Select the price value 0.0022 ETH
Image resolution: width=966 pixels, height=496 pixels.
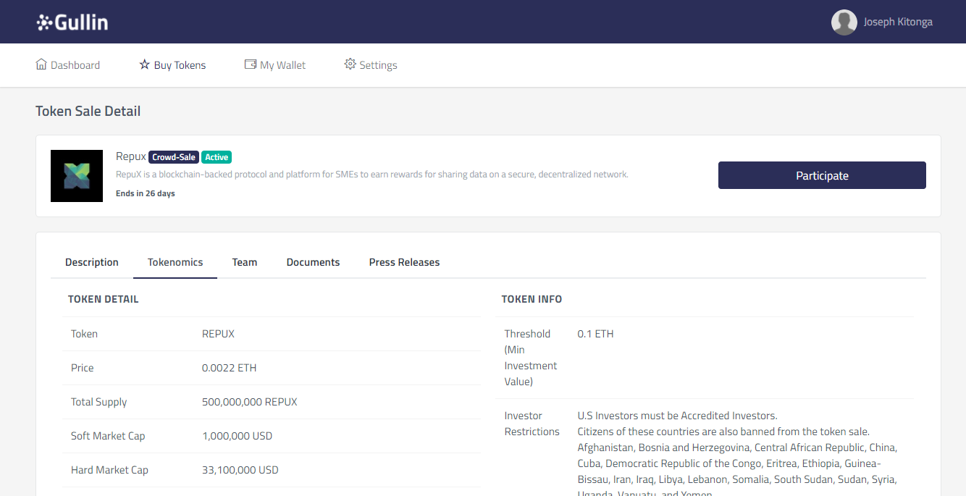[229, 368]
